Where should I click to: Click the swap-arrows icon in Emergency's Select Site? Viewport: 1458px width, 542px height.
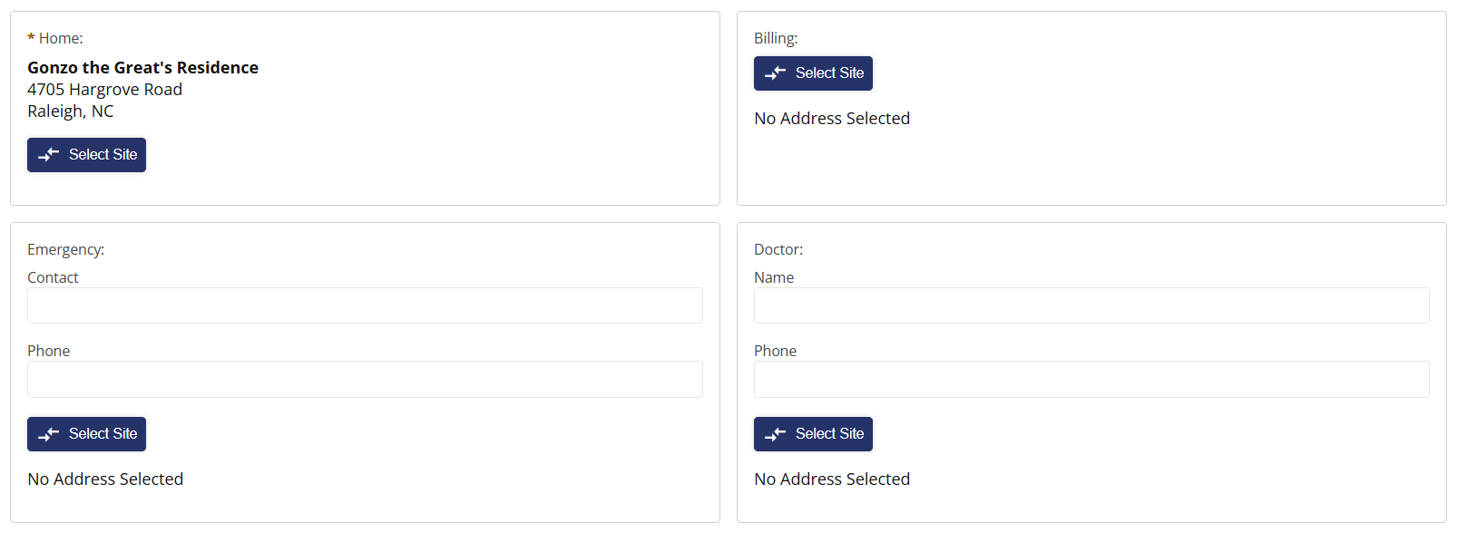click(49, 434)
